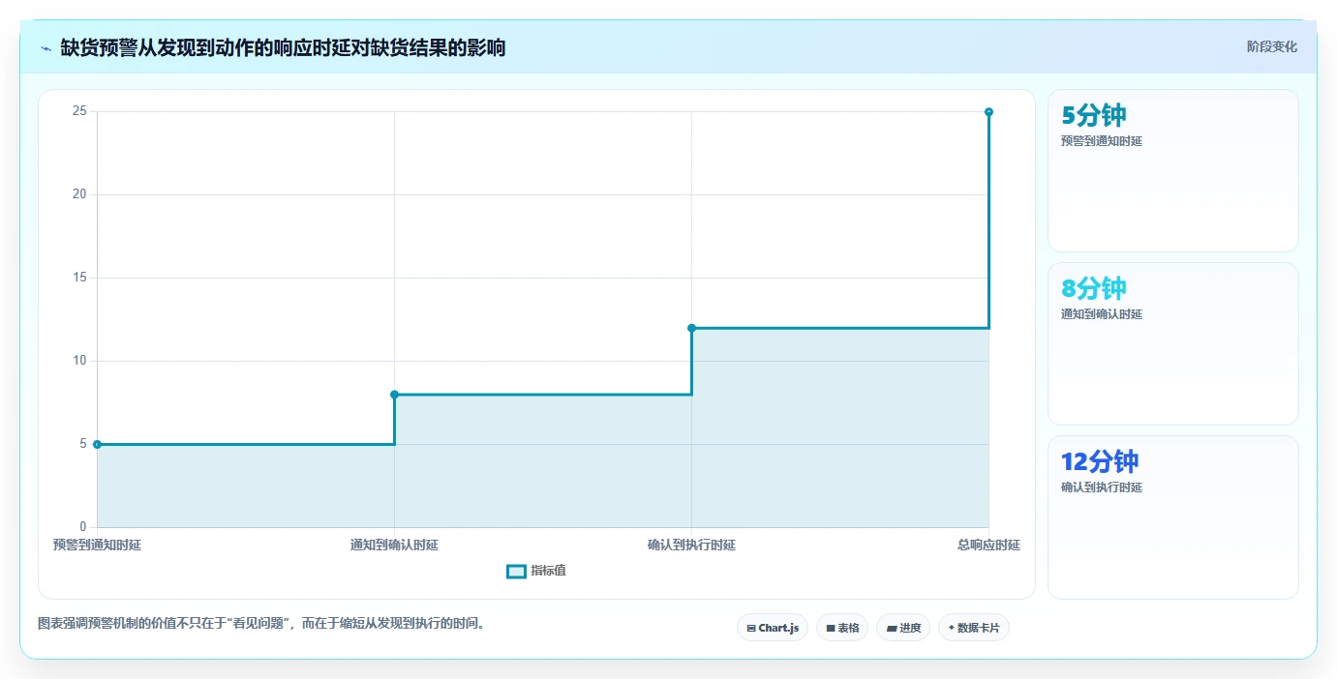Select the Chart.js tag button

tap(773, 628)
